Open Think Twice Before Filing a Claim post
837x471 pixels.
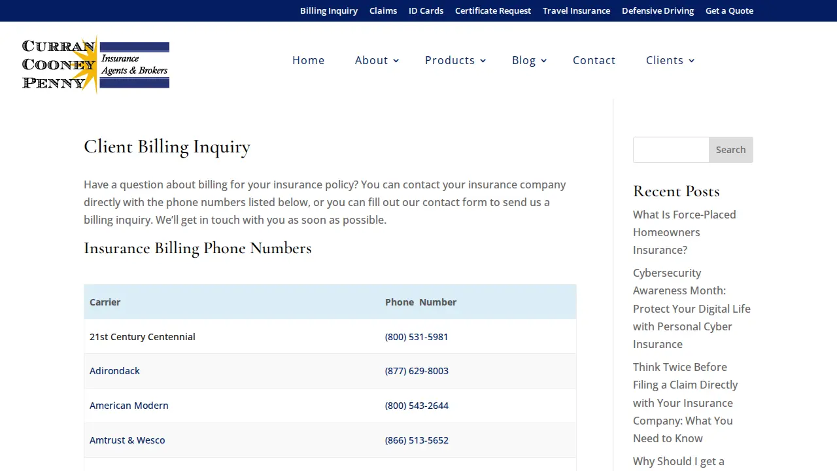click(x=685, y=402)
